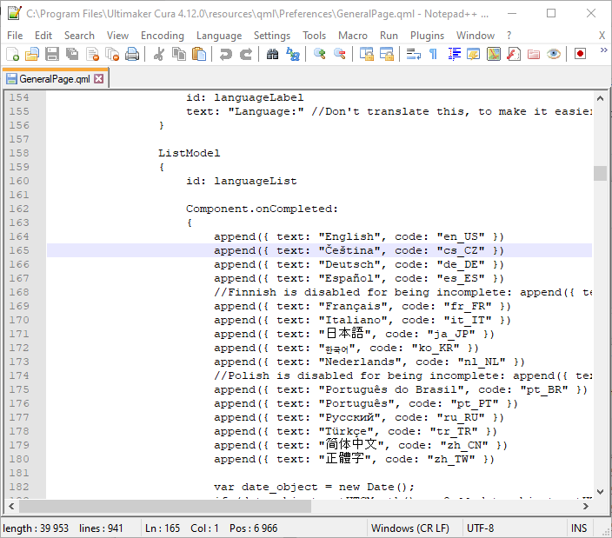Screen dimensions: 612x538
Task: Open the Replace dialog from the toolbar icon
Action: pos(293,54)
